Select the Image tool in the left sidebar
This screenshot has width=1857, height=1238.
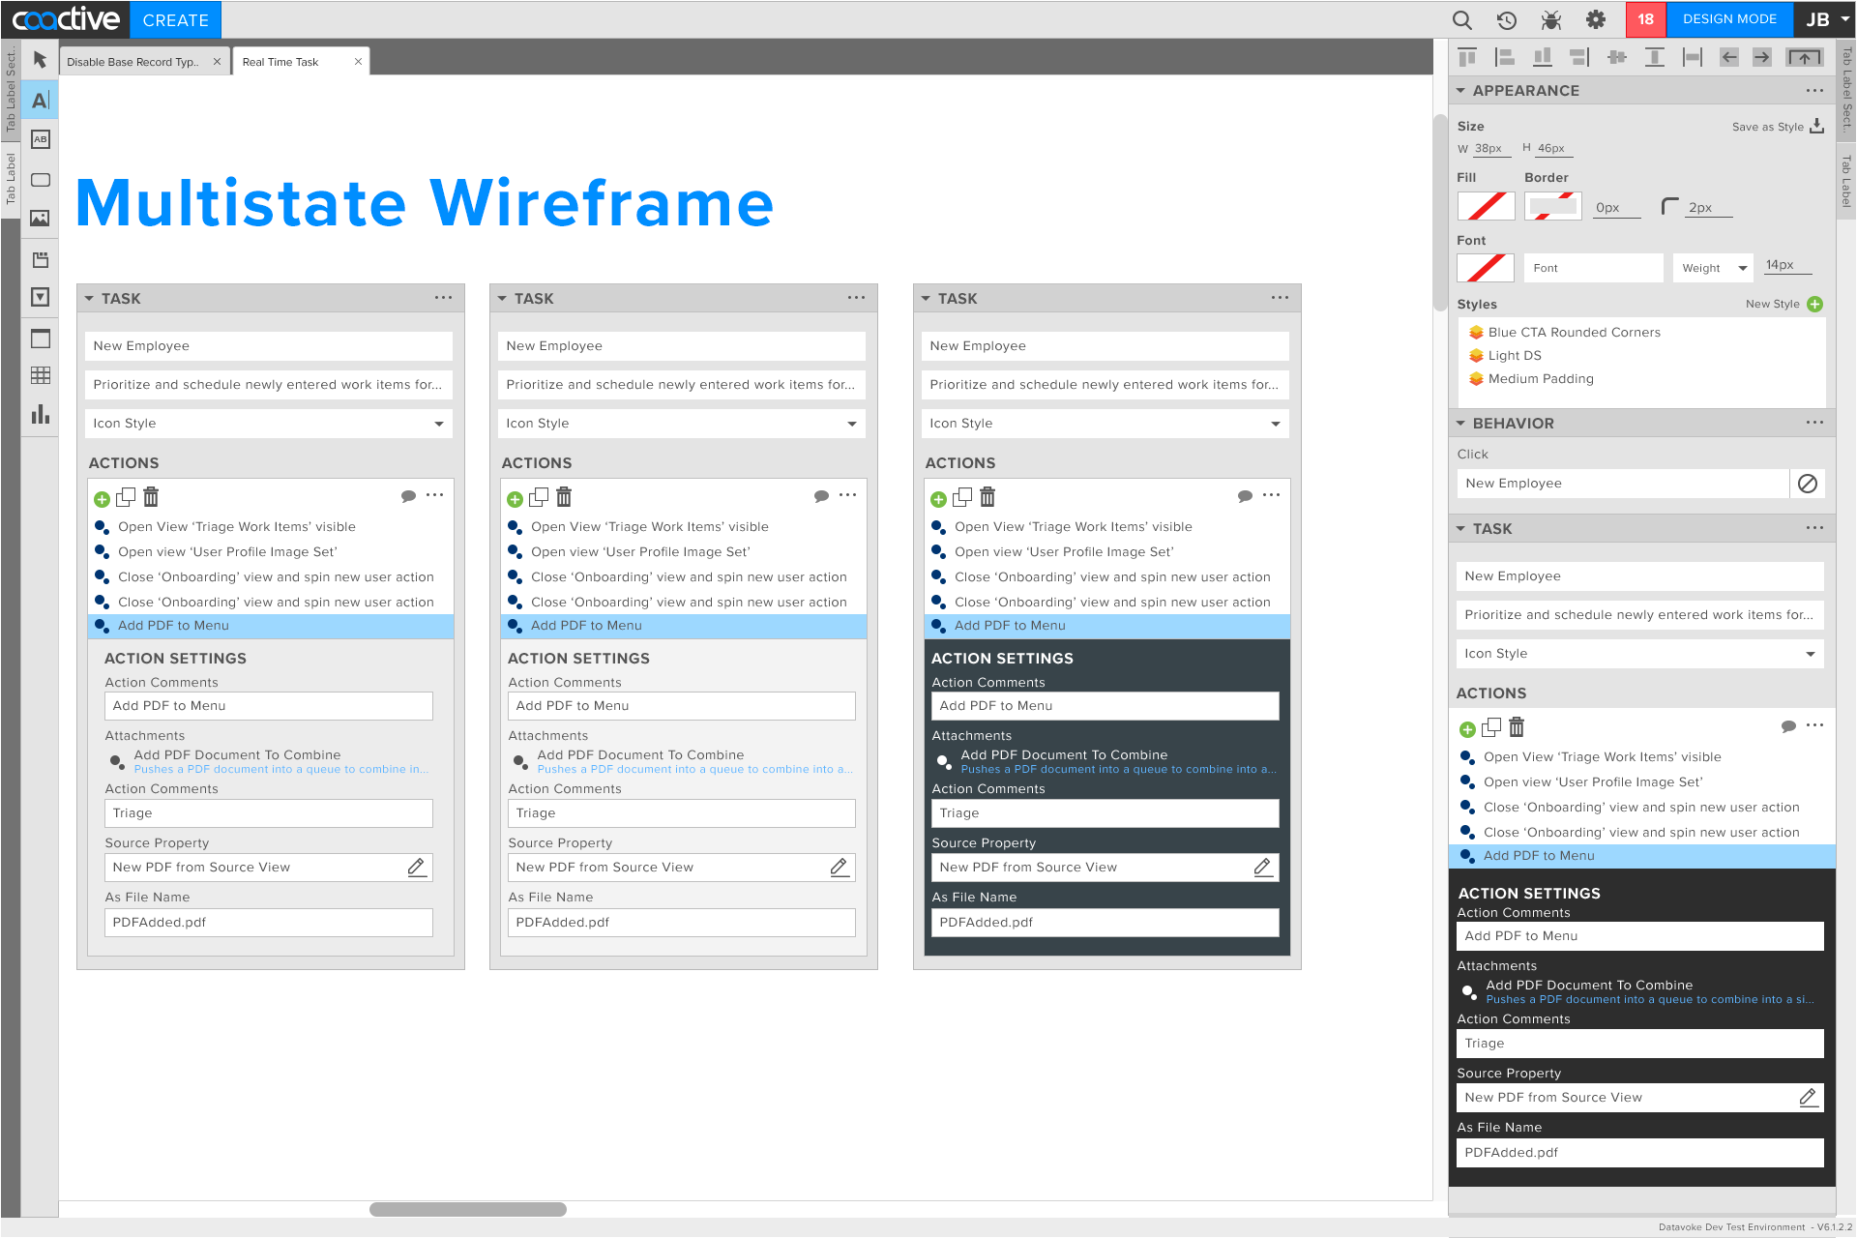pos(40,218)
